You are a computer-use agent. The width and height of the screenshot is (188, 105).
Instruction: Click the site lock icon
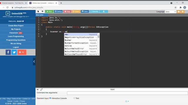[x=12, y=8]
